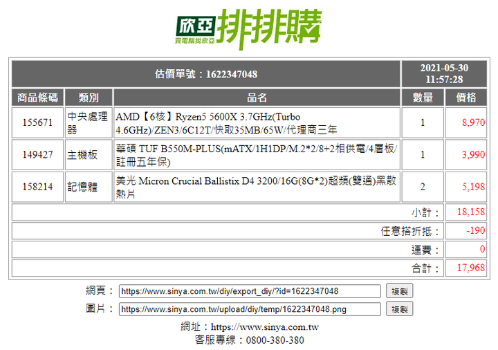Click the price 3,990
This screenshot has width=498, height=350.
click(x=473, y=155)
